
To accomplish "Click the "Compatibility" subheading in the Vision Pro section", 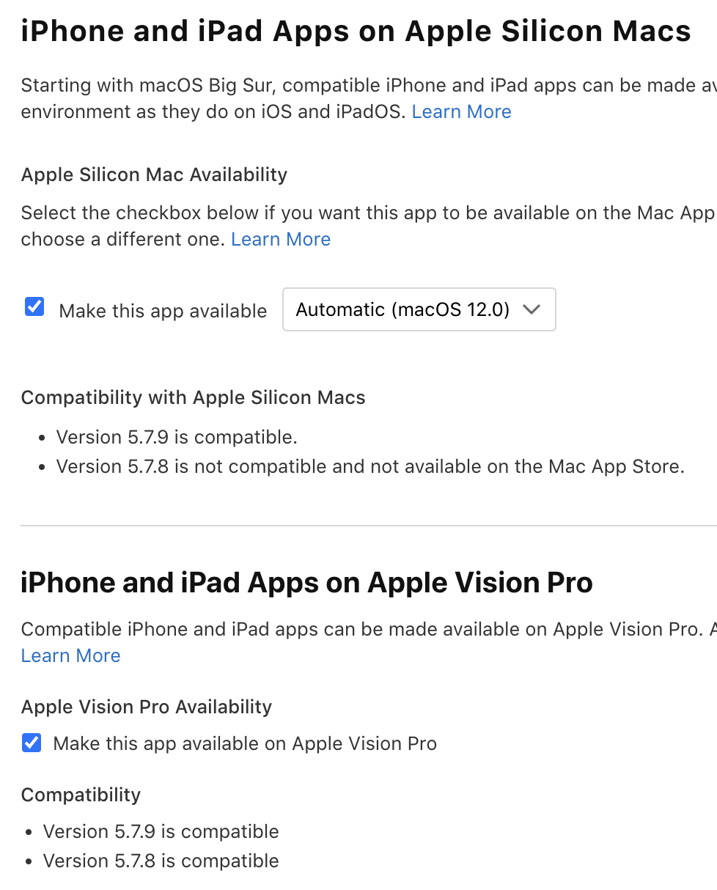I will [x=81, y=795].
